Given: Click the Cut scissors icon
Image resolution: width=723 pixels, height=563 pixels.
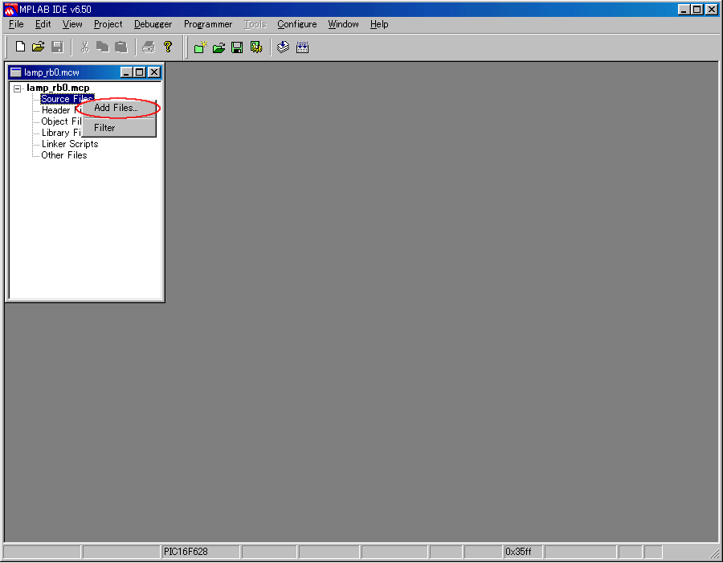Looking at the screenshot, I should tap(84, 47).
